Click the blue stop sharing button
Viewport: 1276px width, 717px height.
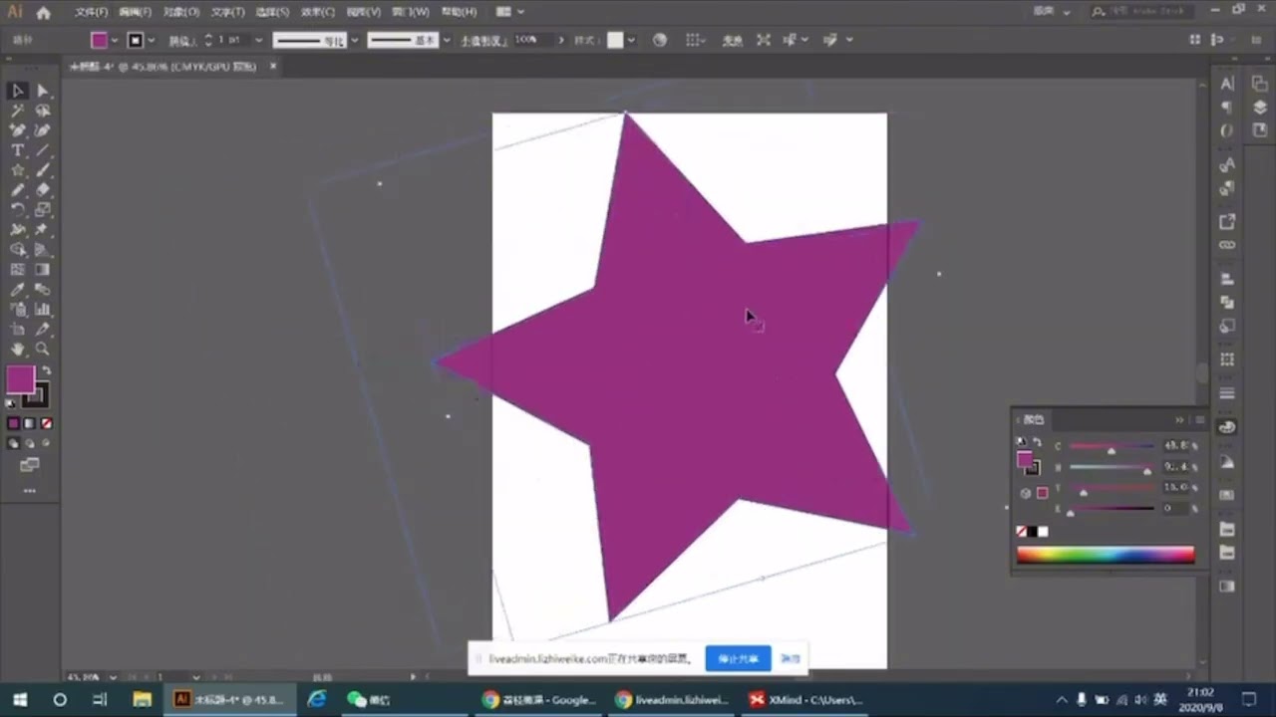coord(738,658)
